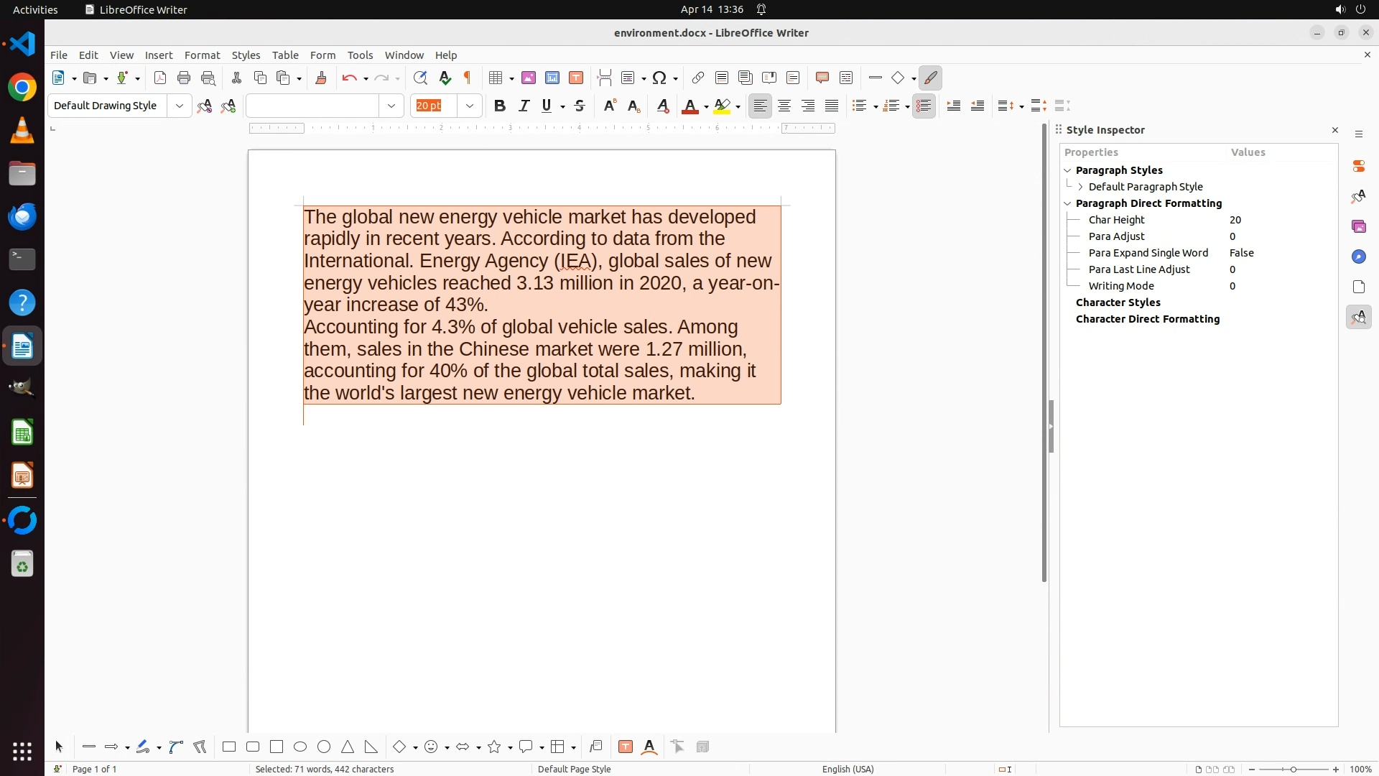
Task: Select the Right Triangle shape tool
Action: click(371, 747)
